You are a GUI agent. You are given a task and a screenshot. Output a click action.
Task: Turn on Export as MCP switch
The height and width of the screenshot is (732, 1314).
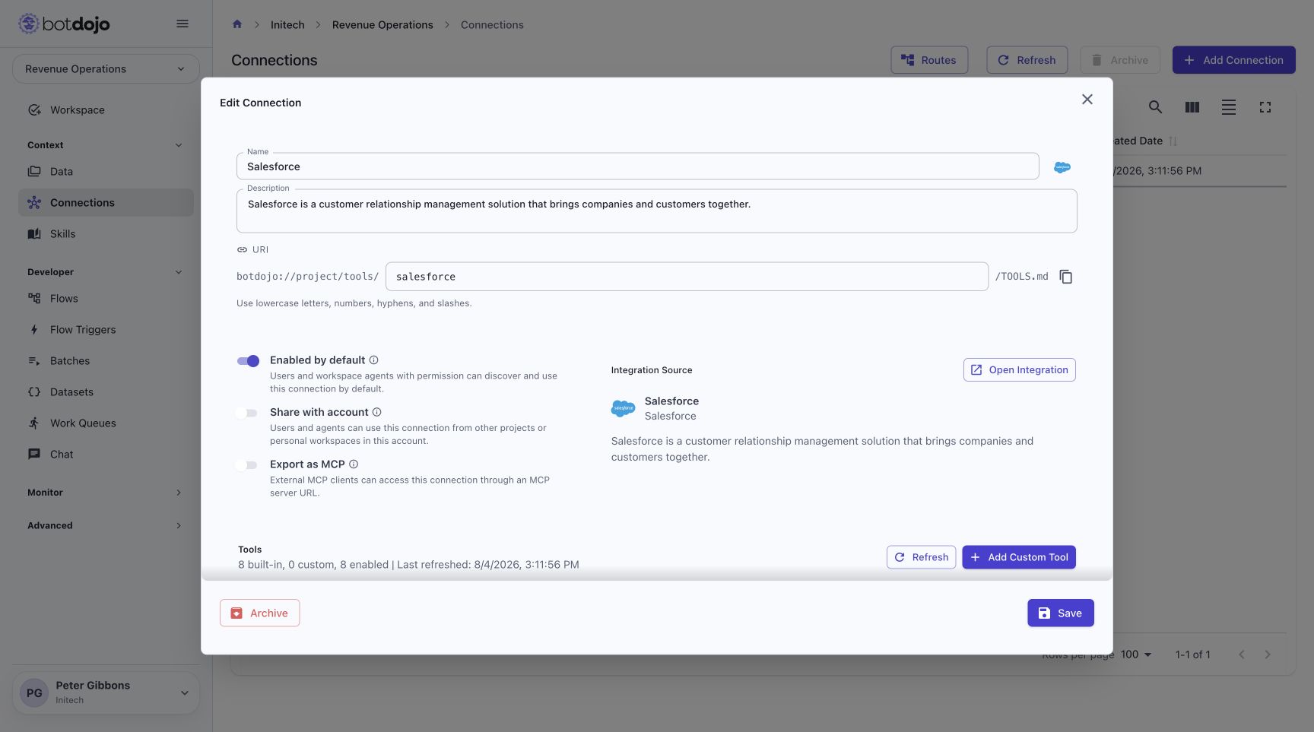247,465
